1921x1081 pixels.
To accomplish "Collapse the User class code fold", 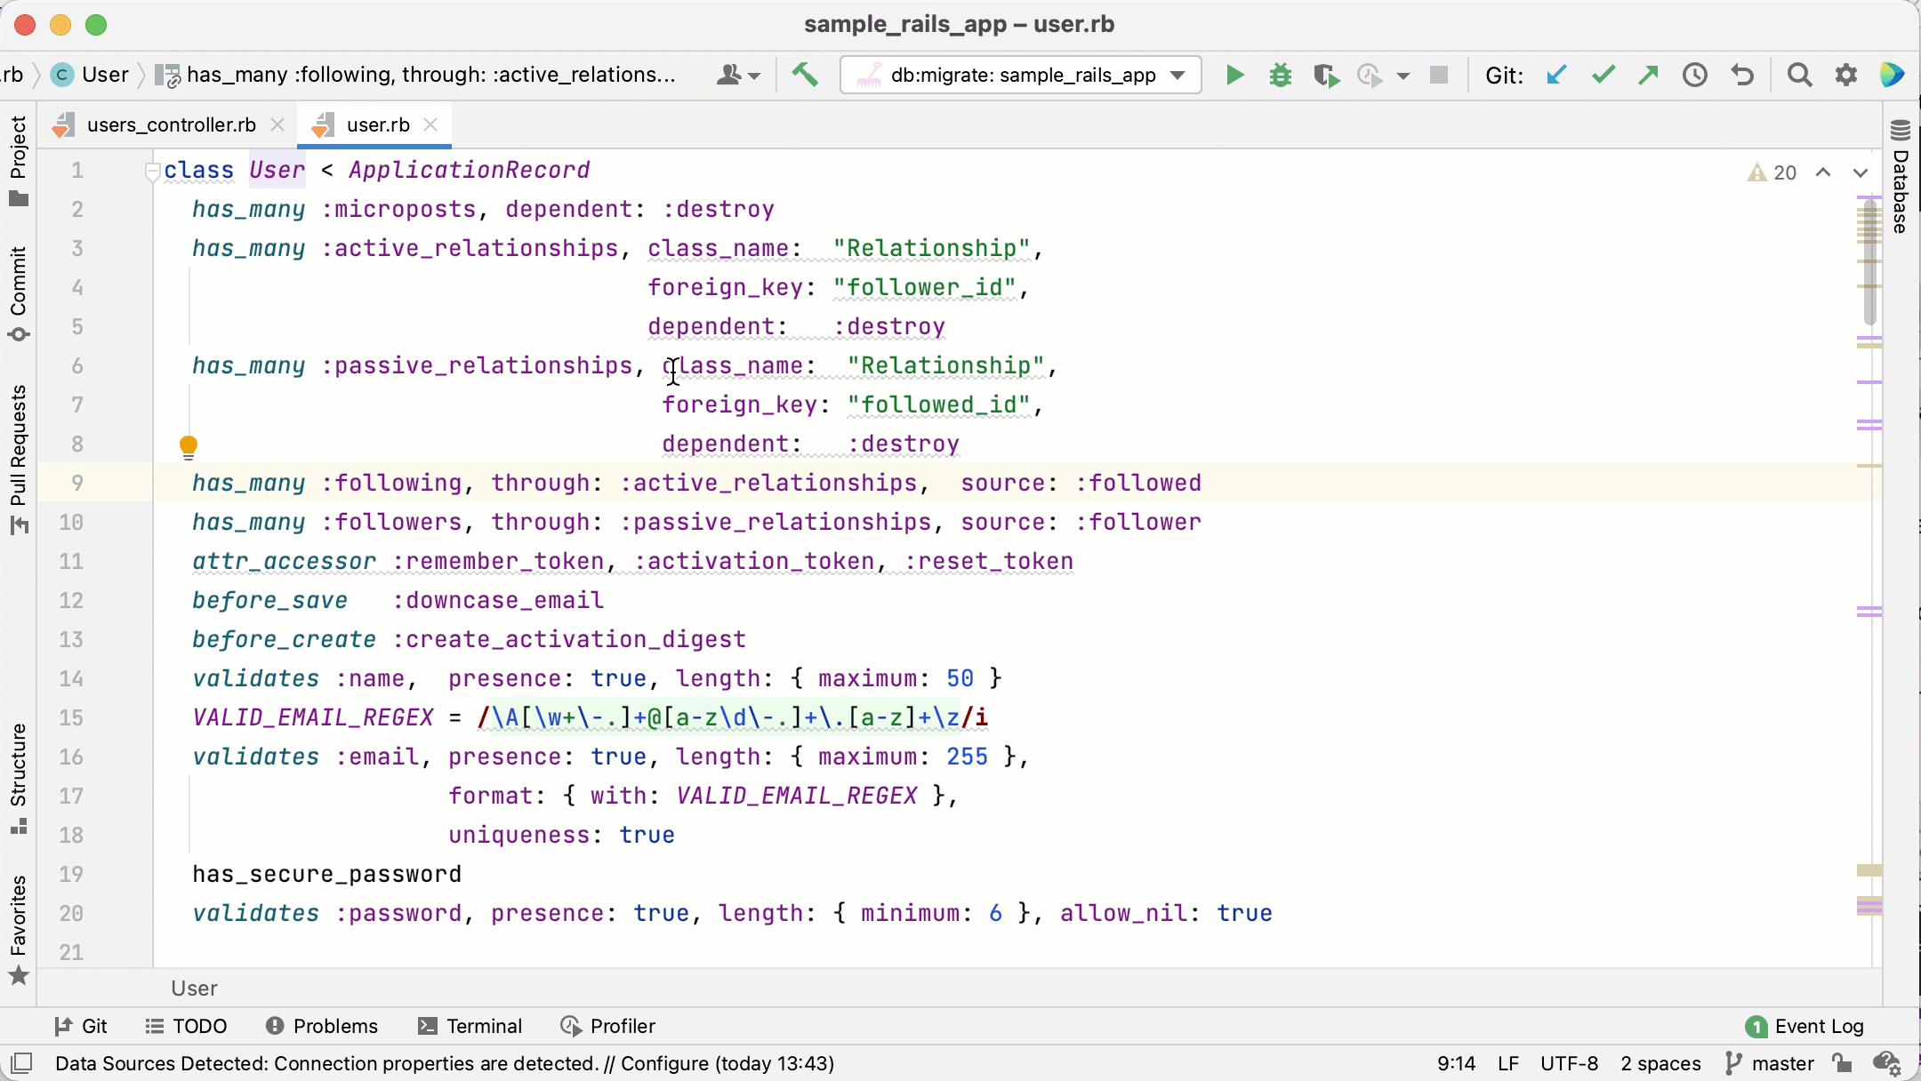I will (153, 170).
